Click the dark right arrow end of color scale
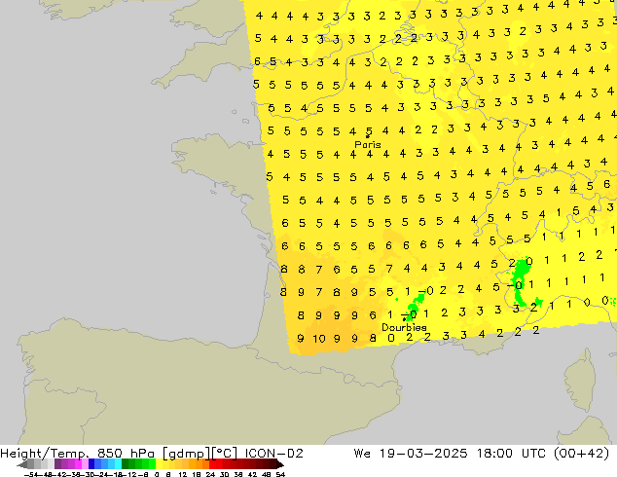Image resolution: width=617 pixels, height=477 pixels. tap(280, 464)
